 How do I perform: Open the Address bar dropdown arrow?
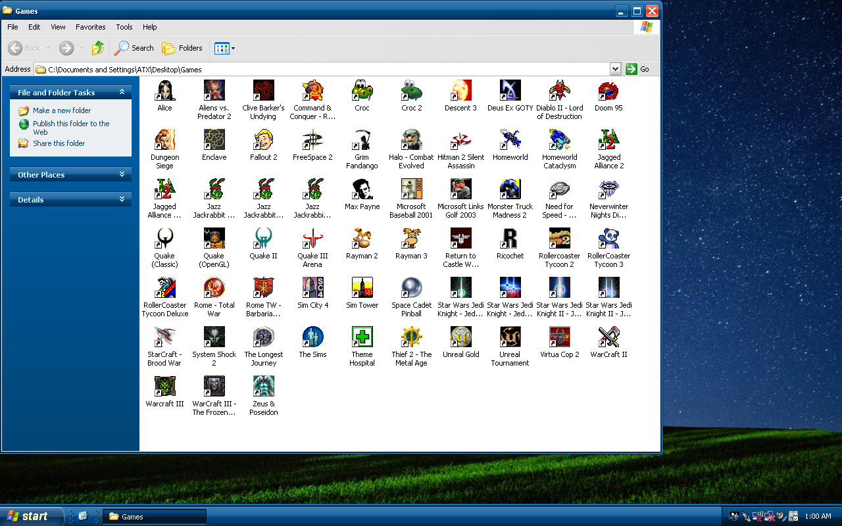click(615, 69)
